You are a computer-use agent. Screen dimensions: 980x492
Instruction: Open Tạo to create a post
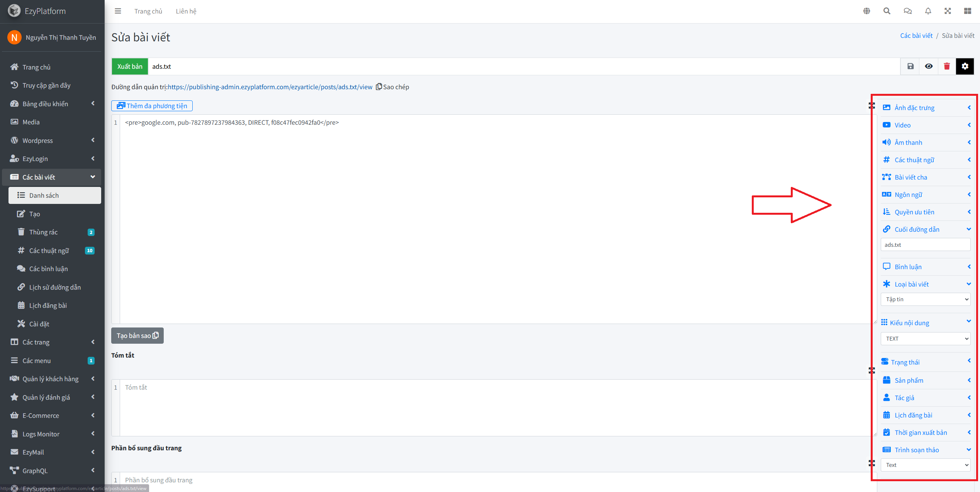[x=55, y=214]
